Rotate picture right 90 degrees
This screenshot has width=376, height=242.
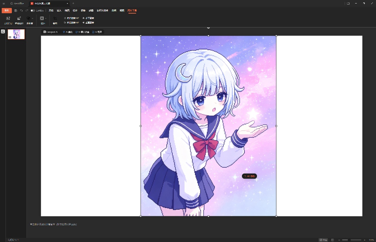pyautogui.click(x=71, y=18)
